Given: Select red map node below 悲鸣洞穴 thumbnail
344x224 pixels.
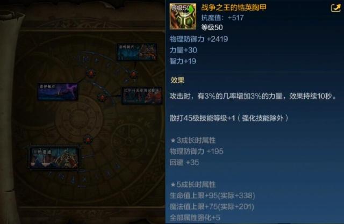Looking at the screenshot, I should pyautogui.click(x=133, y=74).
